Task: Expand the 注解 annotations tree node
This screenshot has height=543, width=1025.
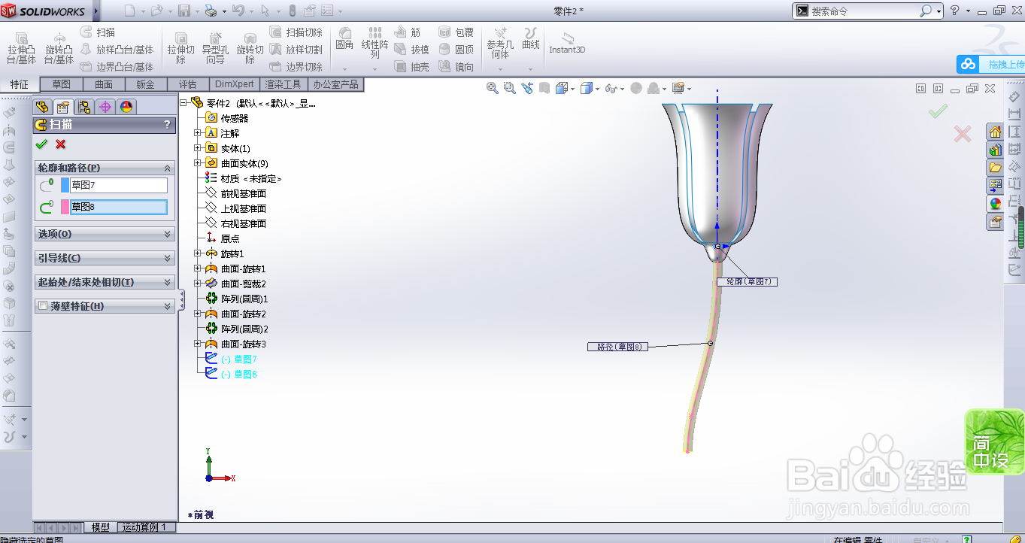Action: [198, 133]
